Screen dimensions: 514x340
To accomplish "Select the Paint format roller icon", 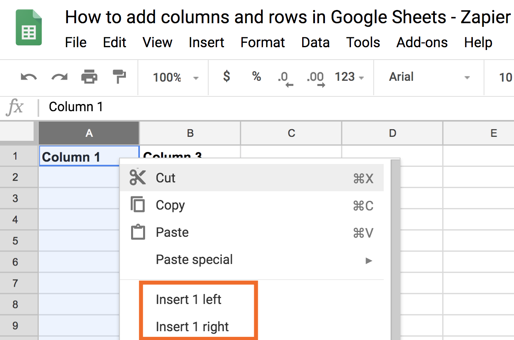I will 119,76.
